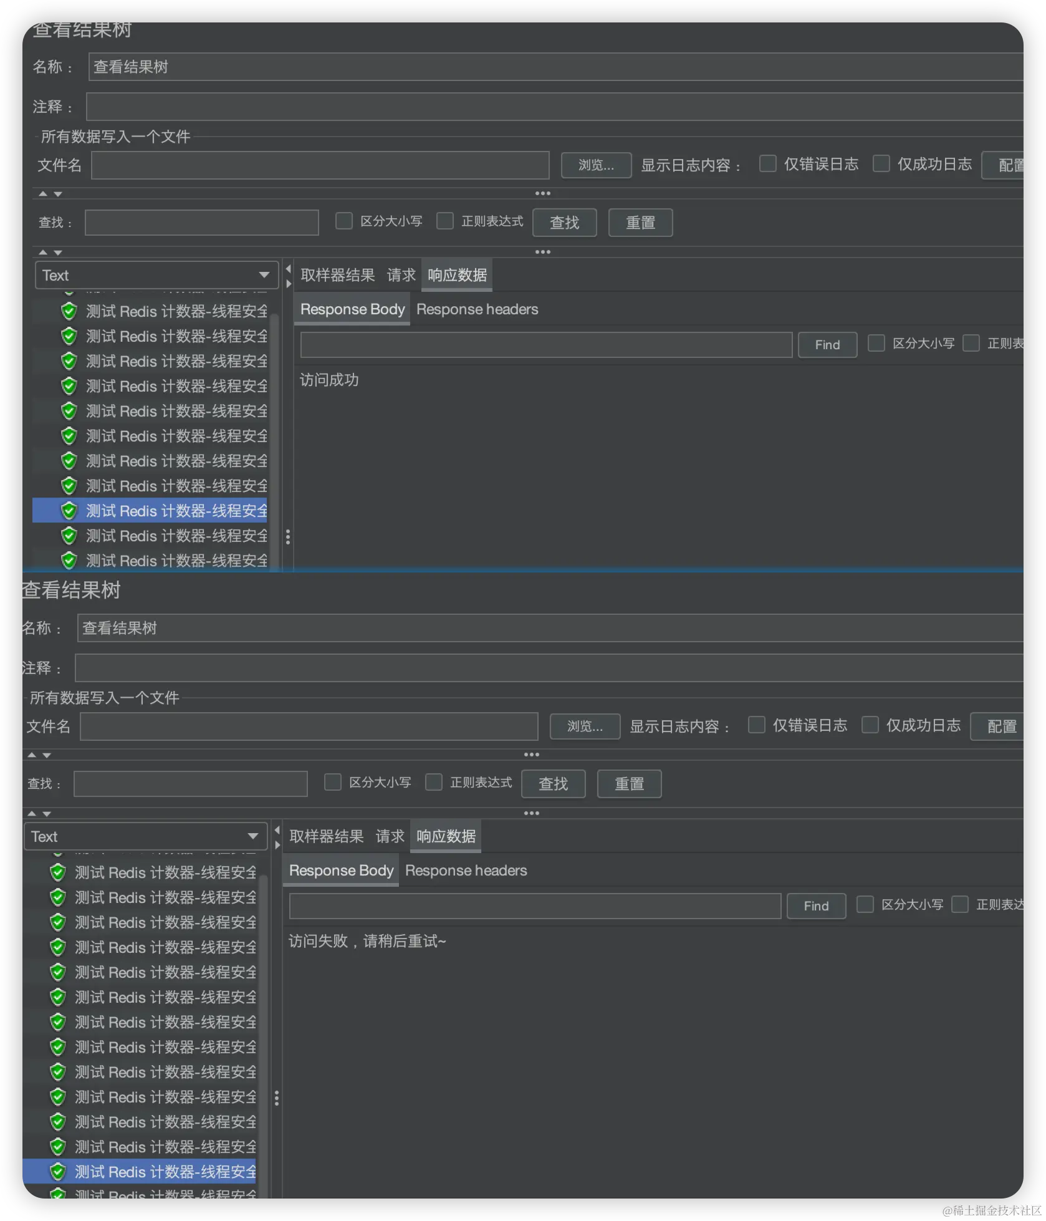Focus 注释 field in 访问成功 panel
This screenshot has width=1046, height=1221.
[x=555, y=107]
